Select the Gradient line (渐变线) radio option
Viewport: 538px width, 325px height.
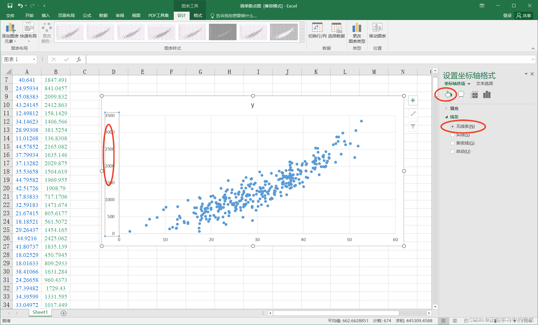point(453,143)
